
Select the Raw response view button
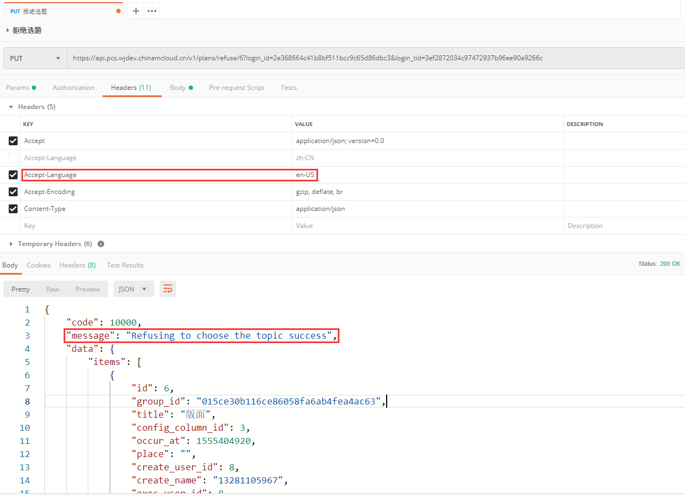coord(53,289)
